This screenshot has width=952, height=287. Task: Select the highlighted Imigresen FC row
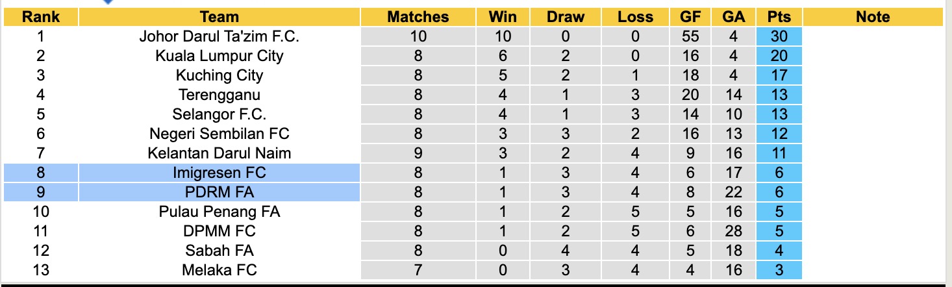(x=219, y=173)
